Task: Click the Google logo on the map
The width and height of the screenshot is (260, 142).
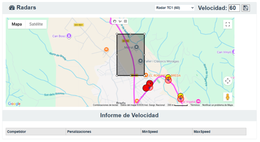Action: [x=14, y=104]
